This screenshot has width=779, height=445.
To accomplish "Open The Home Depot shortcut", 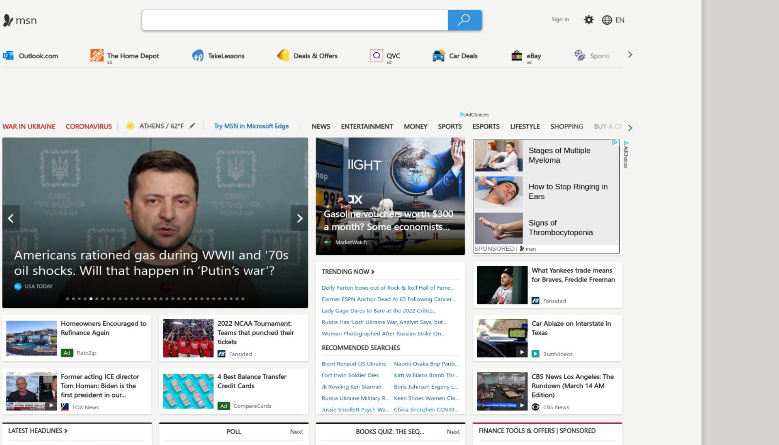I will click(x=125, y=56).
